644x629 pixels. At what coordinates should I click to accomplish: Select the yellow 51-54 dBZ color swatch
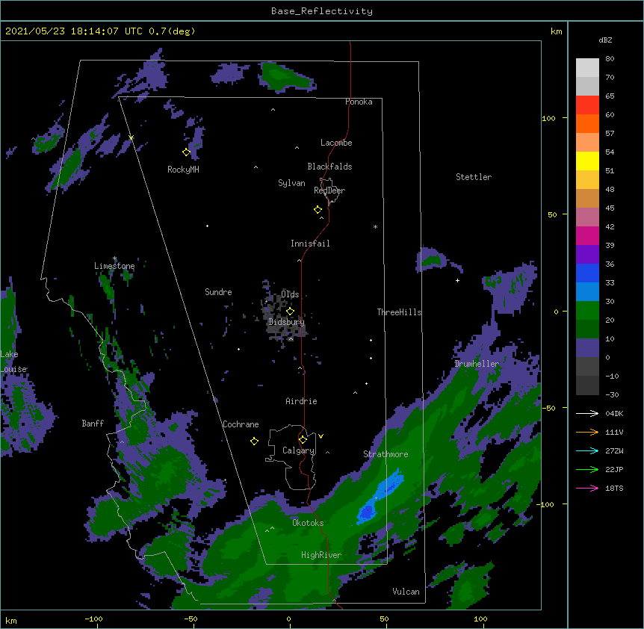(x=587, y=161)
